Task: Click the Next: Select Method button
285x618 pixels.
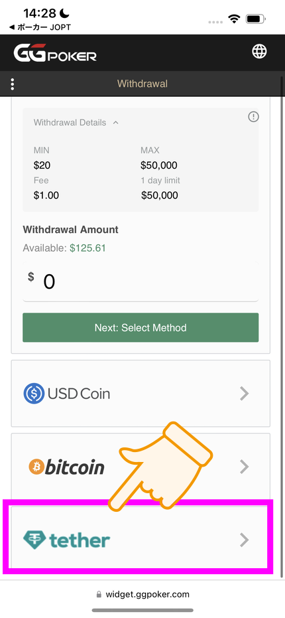Action: tap(141, 327)
